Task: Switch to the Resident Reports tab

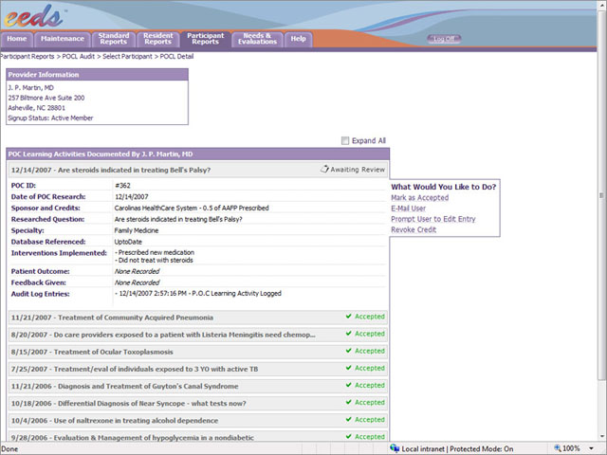Action: point(158,39)
